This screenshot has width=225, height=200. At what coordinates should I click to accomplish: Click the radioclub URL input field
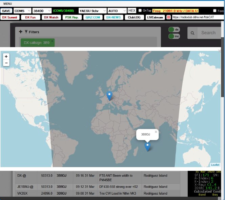point(198,17)
